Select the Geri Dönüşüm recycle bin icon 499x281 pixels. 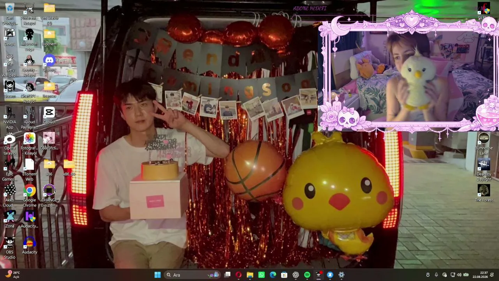coord(10,14)
